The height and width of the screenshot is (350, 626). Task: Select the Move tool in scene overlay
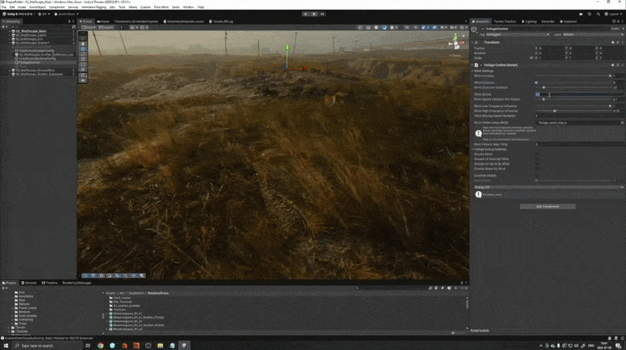[x=83, y=49]
